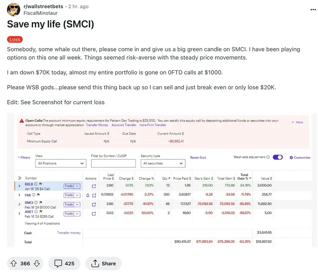Open the Customize gear settings
318x272 pixels.
(300, 158)
